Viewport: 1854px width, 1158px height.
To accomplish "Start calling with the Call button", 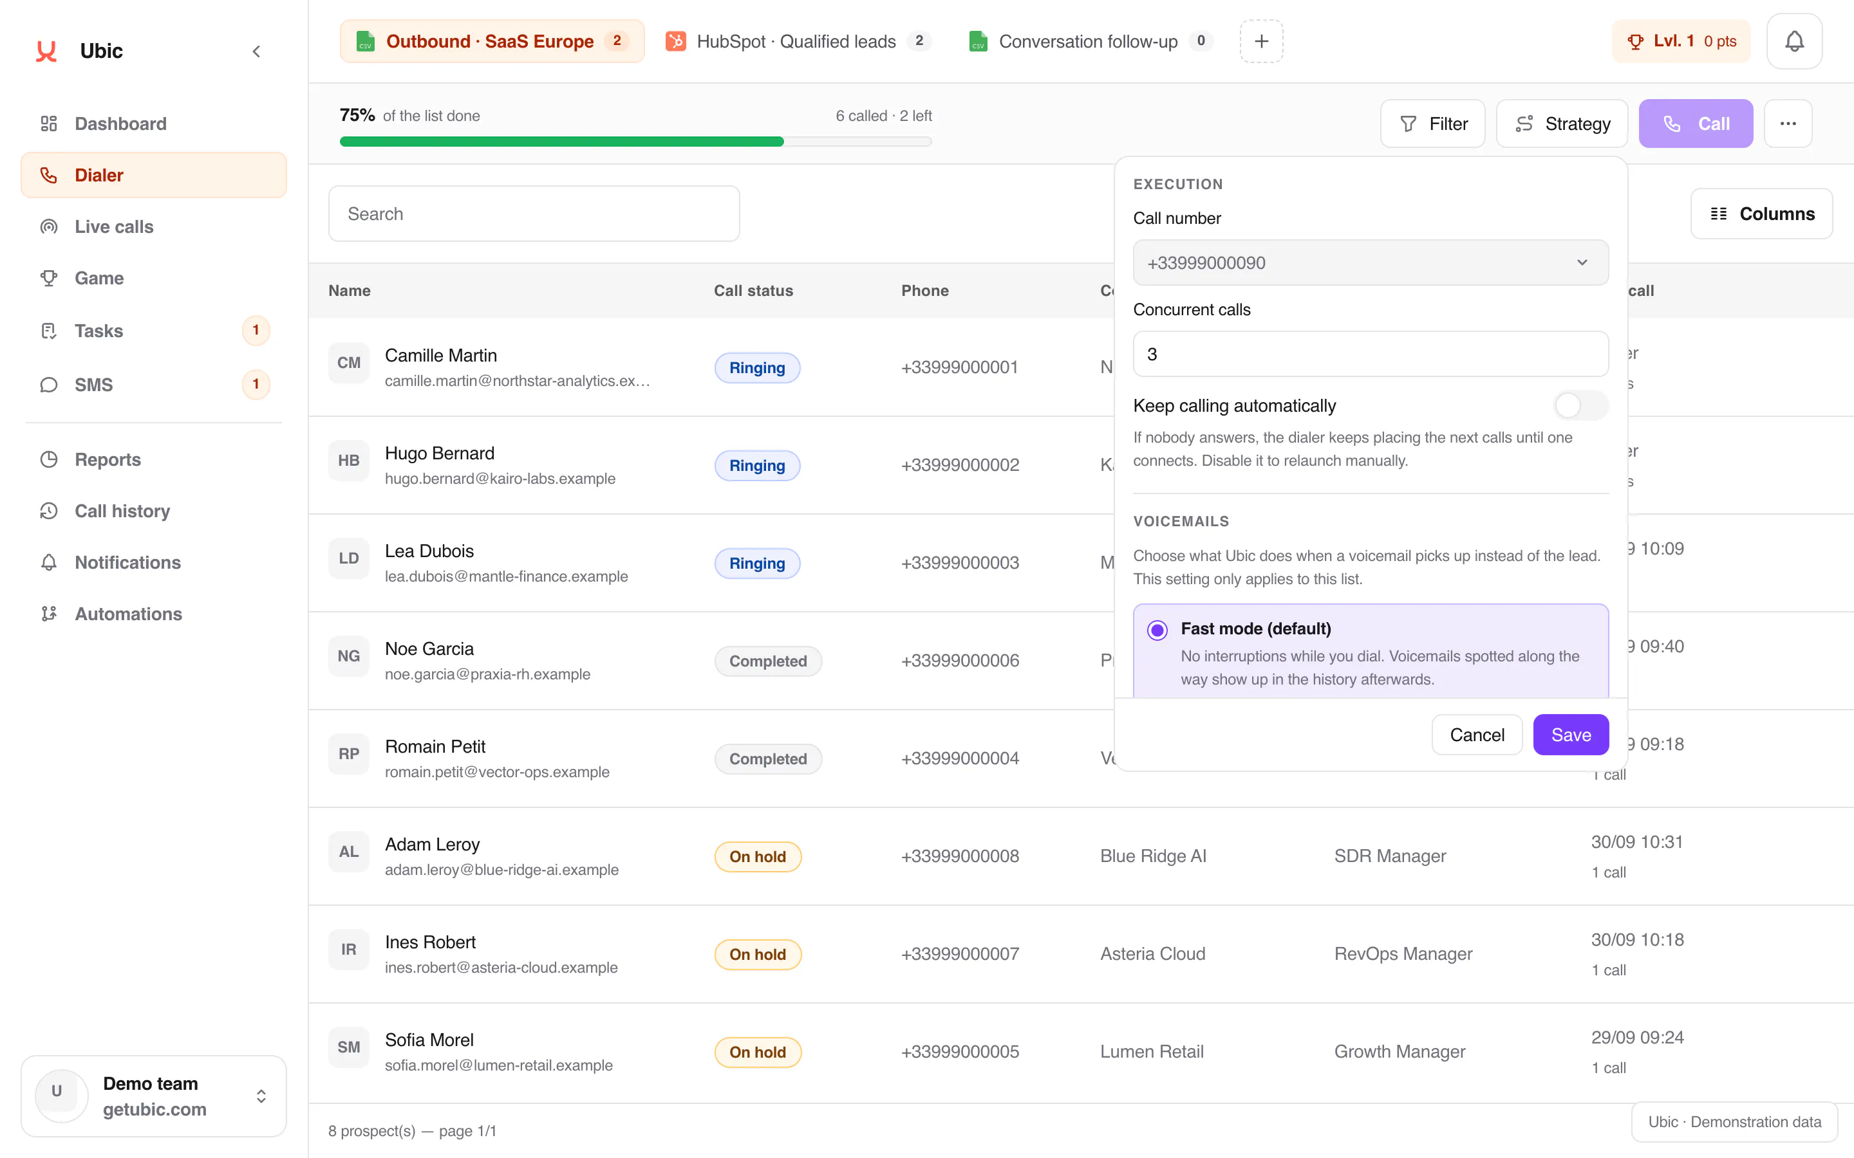I will [x=1696, y=124].
